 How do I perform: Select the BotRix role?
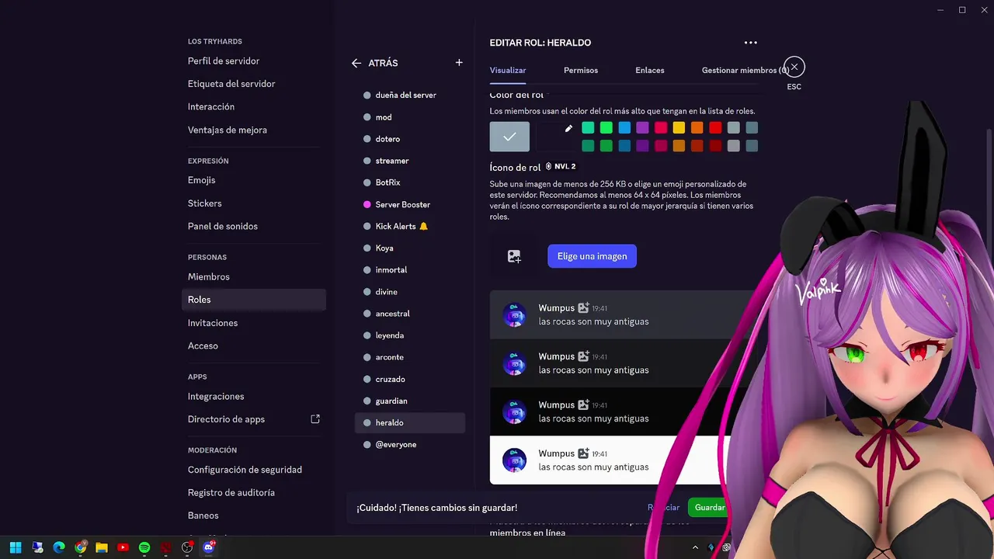click(410, 182)
